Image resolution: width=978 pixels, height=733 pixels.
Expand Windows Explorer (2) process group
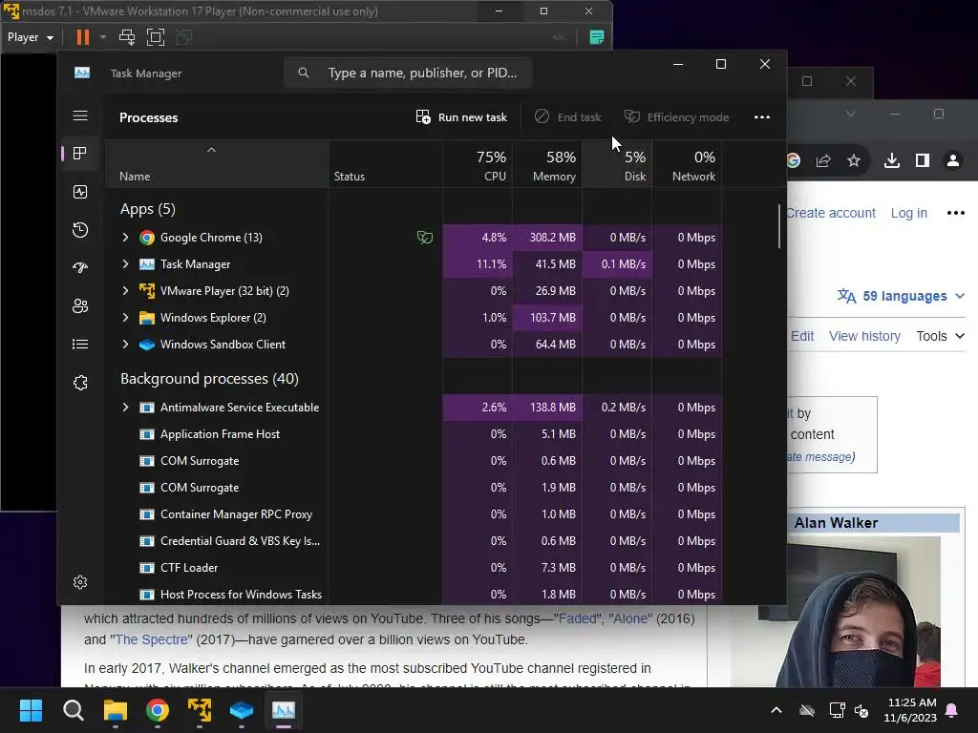pos(125,318)
